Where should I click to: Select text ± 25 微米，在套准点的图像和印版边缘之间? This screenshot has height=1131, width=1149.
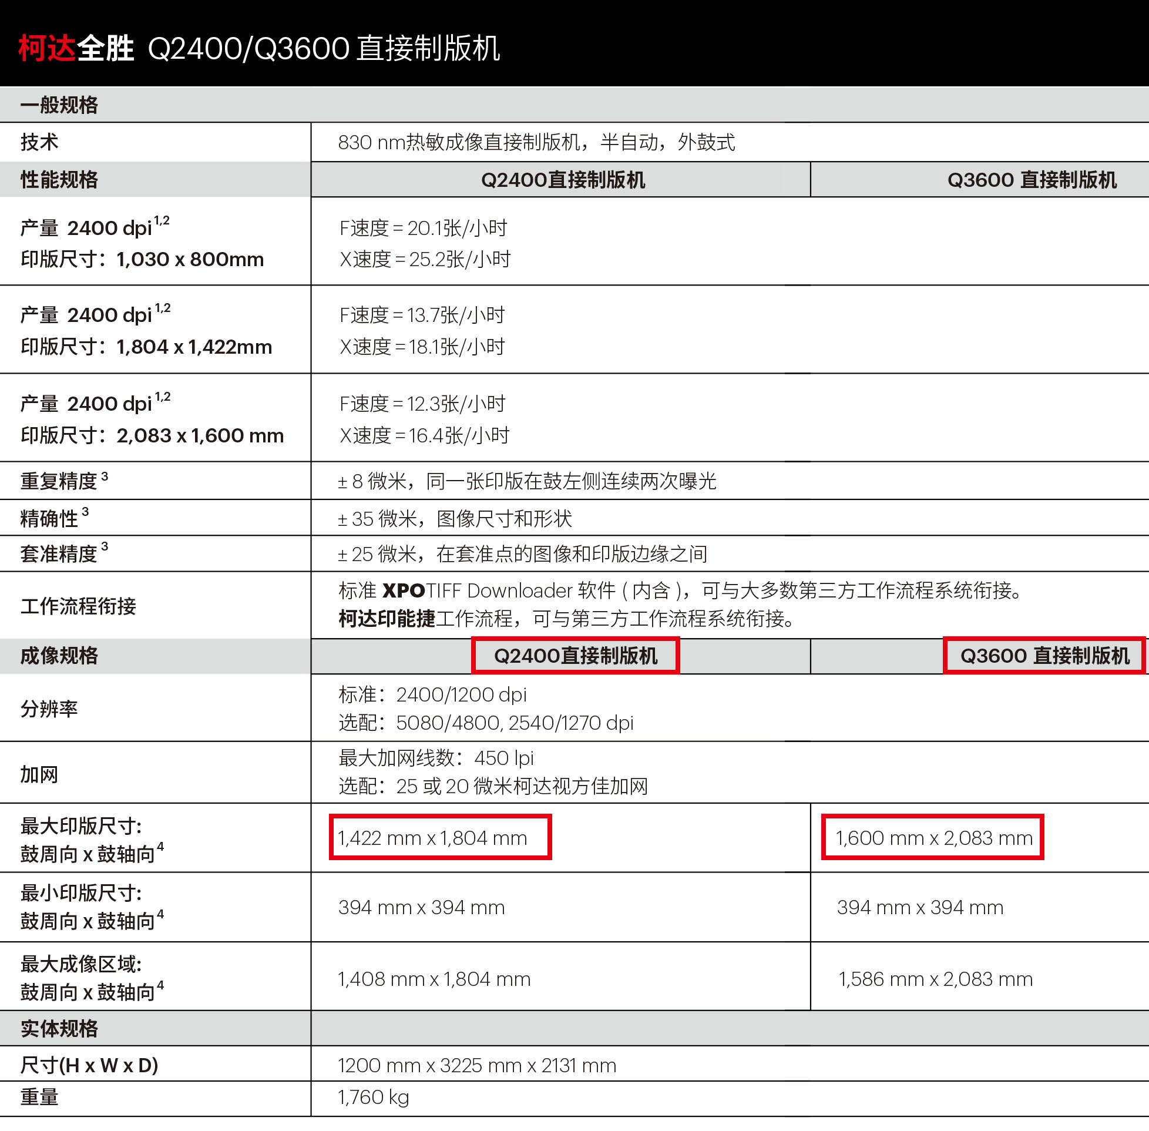pyautogui.click(x=523, y=554)
